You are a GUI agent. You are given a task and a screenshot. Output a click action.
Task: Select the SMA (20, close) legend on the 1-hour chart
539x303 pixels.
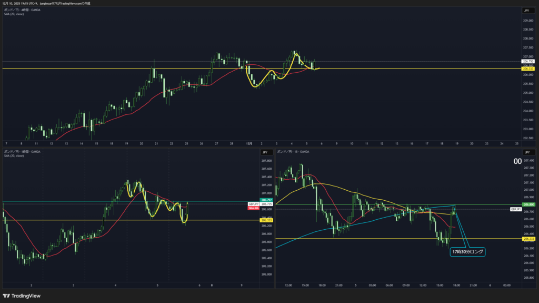point(14,156)
